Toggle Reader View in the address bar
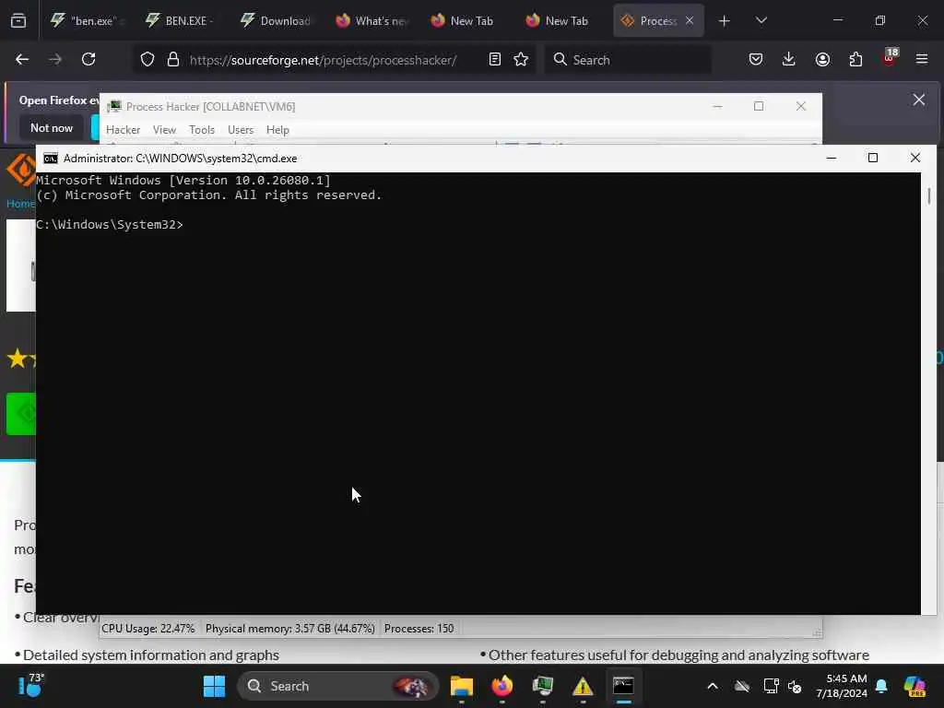This screenshot has width=944, height=708. 495,59
